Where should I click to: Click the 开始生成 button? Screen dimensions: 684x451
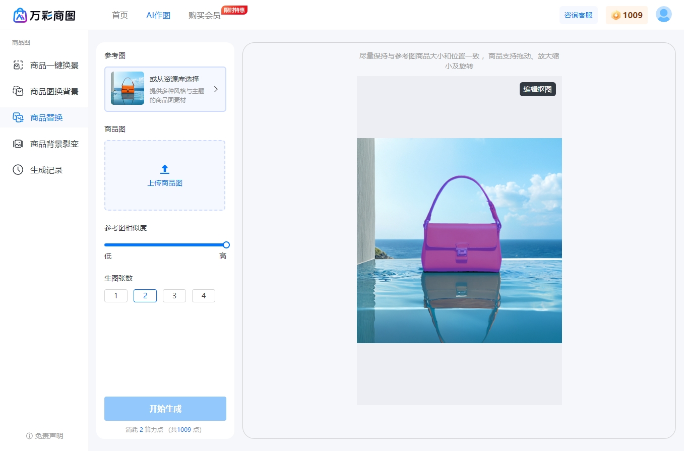[x=165, y=409]
